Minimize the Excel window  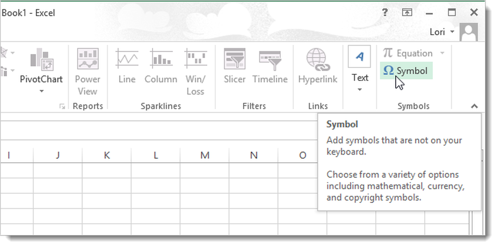click(429, 13)
